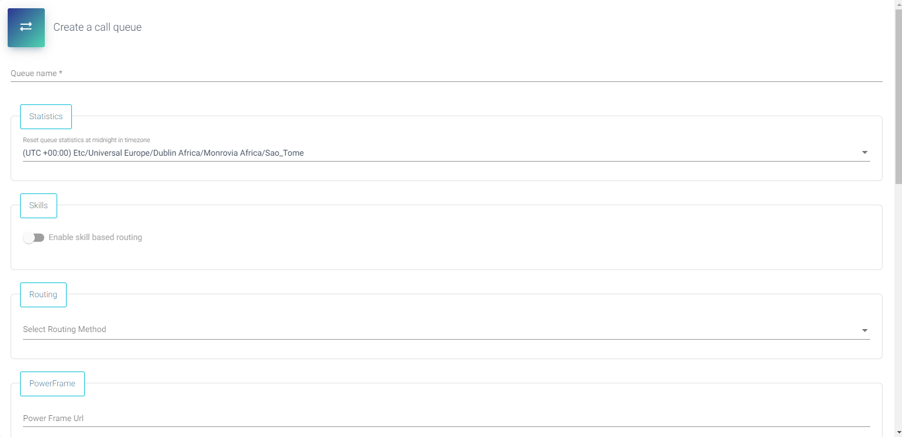
Task: Click the timezone dropdown arrow
Action: pos(864,153)
